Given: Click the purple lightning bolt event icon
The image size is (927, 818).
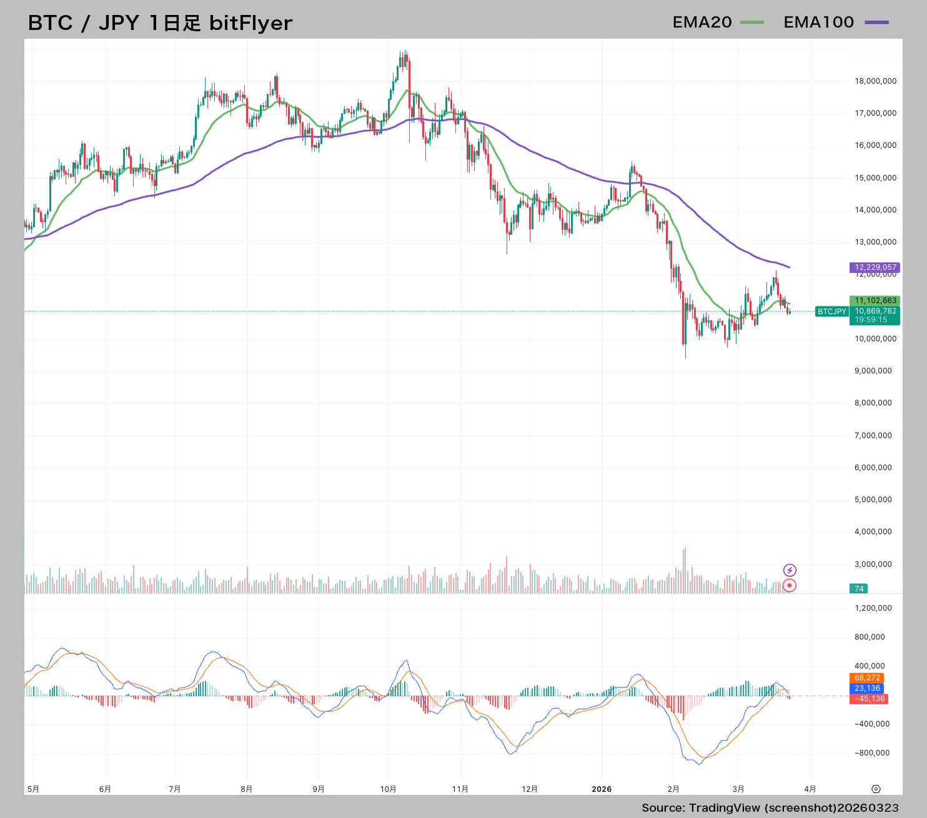Looking at the screenshot, I should pyautogui.click(x=790, y=570).
